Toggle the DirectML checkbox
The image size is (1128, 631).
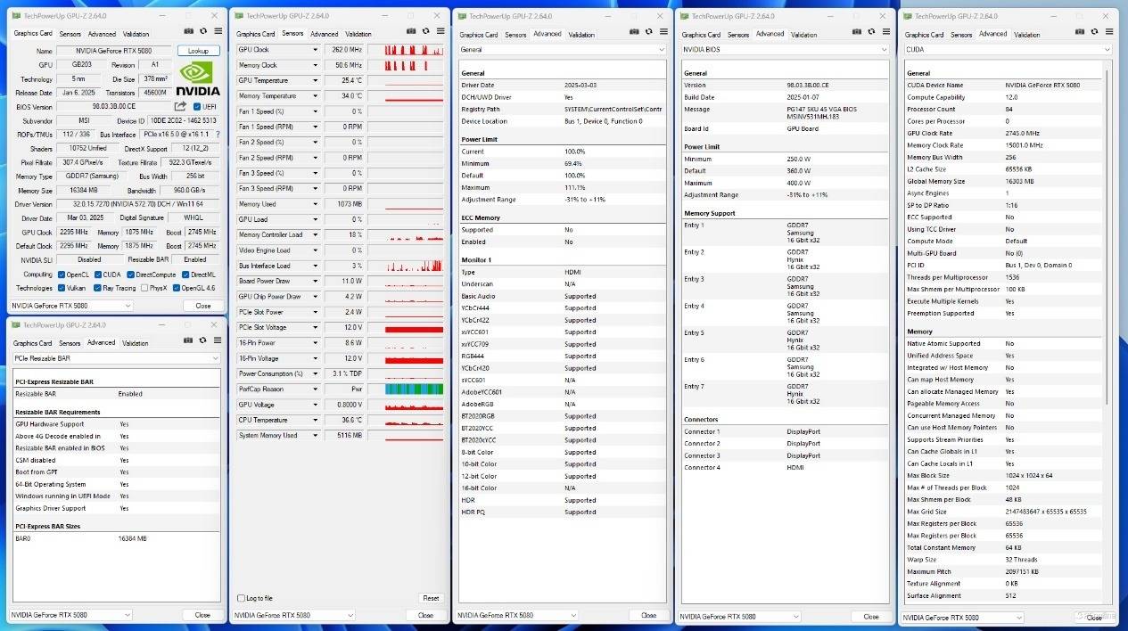[185, 275]
